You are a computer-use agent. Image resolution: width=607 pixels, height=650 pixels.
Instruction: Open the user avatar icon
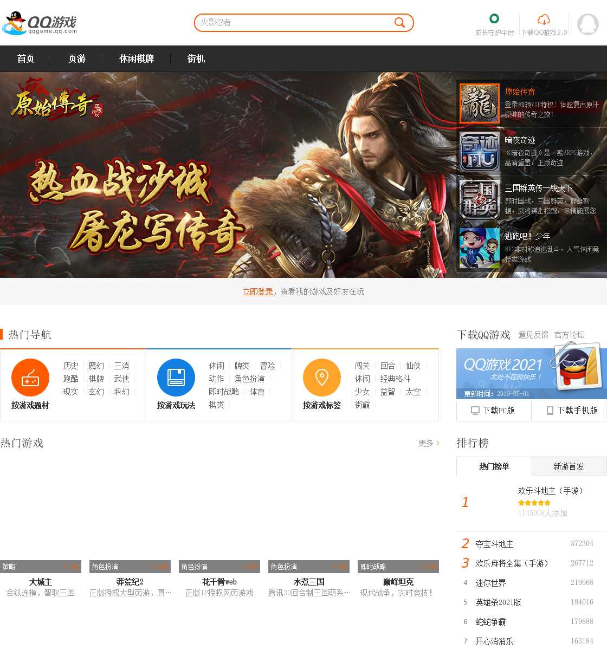click(588, 24)
